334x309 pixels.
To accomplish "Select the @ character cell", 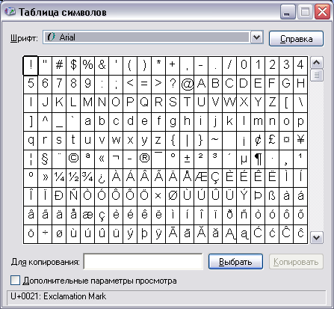I will click(x=187, y=85).
